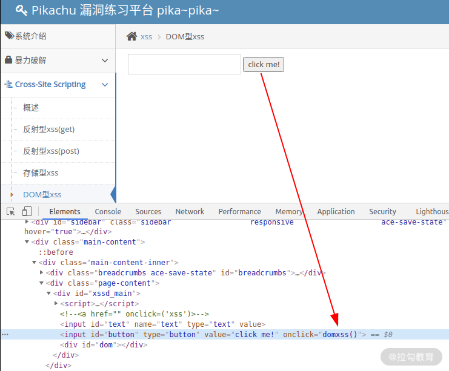The image size is (449, 371).
Task: Click the key logo icon in header
Action: click(21, 10)
